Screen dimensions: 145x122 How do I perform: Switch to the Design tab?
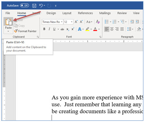pyautogui.click(x=51, y=13)
